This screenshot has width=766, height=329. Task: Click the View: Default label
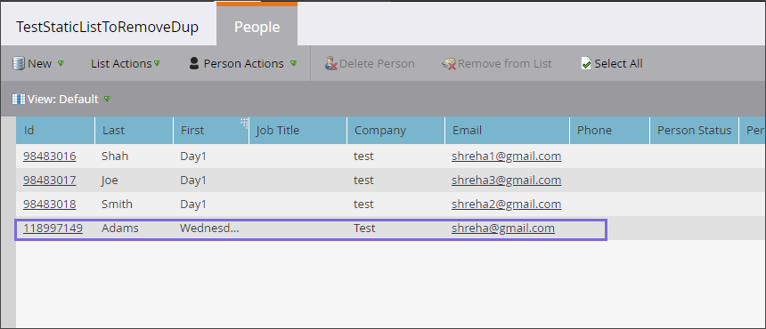coord(63,99)
